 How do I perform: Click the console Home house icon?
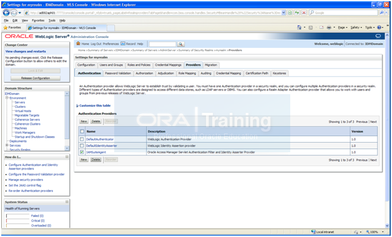[x=78, y=44]
